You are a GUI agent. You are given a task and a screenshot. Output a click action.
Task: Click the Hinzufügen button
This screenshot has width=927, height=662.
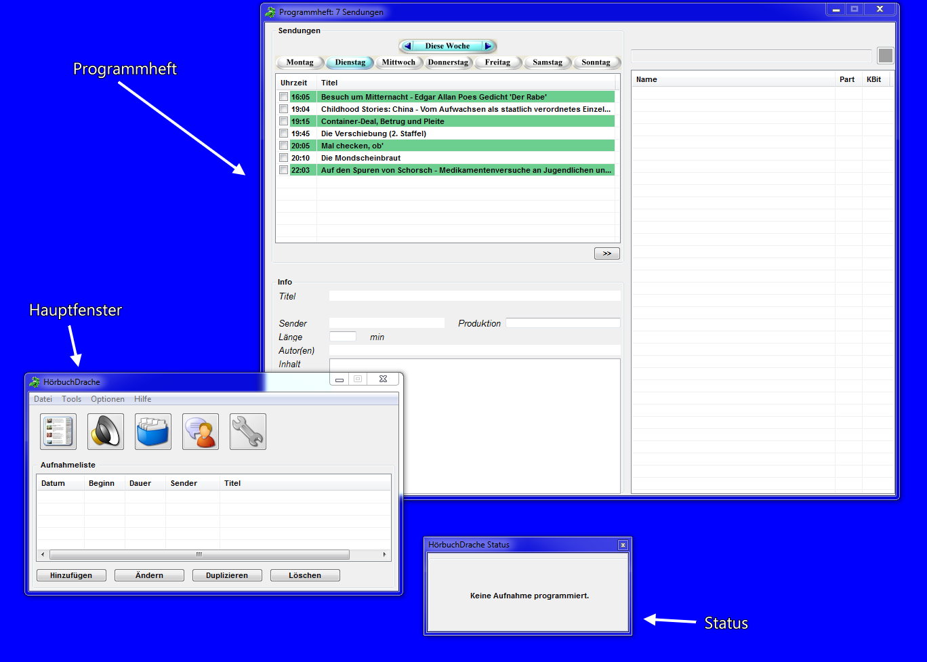71,575
